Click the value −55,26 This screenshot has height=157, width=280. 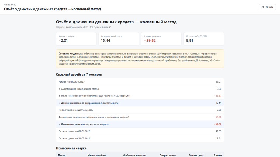pyautogui.click(x=217, y=117)
